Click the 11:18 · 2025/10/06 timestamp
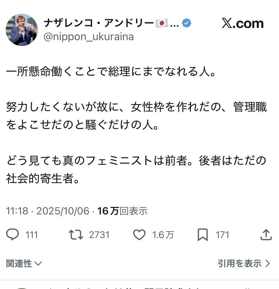The width and height of the screenshot is (279, 289). (x=48, y=211)
